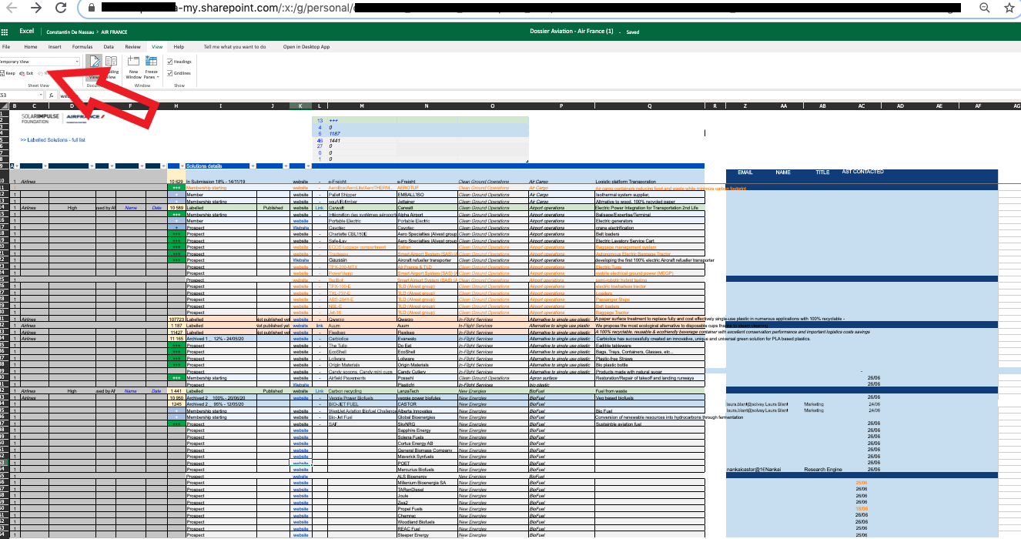The width and height of the screenshot is (1021, 539).
Task: Switch to the Data ribbon tab
Action: [109, 47]
